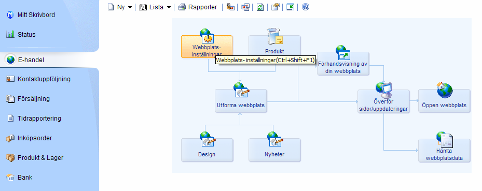This screenshot has height=191, width=482.
Task: Open Hämta webbplatsdata box
Action: pyautogui.click(x=444, y=151)
